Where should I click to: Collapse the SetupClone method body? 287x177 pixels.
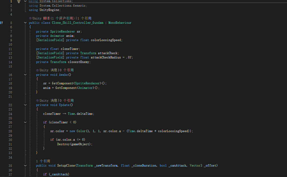25,166
